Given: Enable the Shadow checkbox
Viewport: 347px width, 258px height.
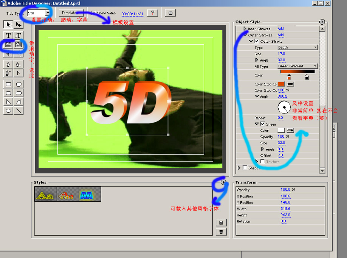Looking at the screenshot, I should (x=245, y=168).
